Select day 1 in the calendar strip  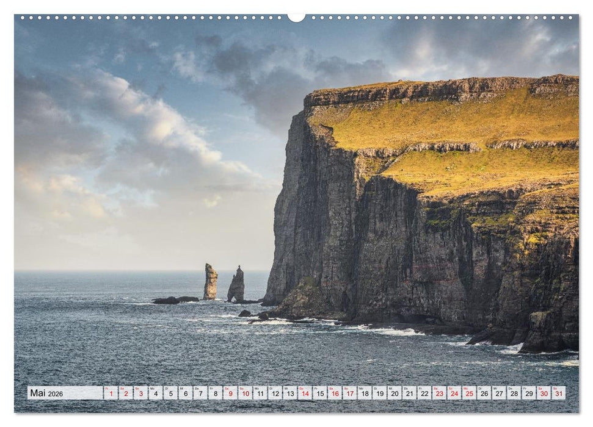111,393
